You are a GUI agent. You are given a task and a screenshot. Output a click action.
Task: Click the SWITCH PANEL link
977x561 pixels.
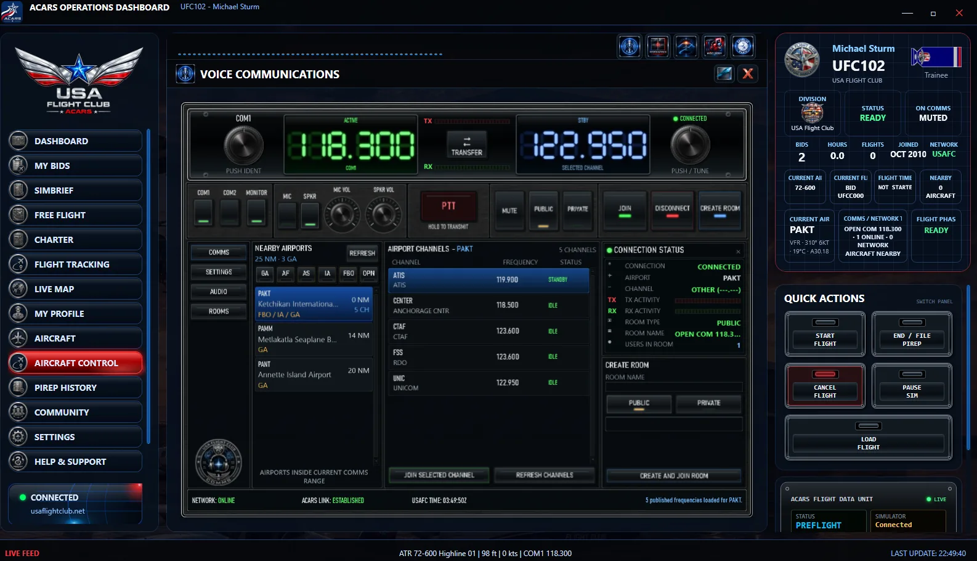(x=934, y=302)
